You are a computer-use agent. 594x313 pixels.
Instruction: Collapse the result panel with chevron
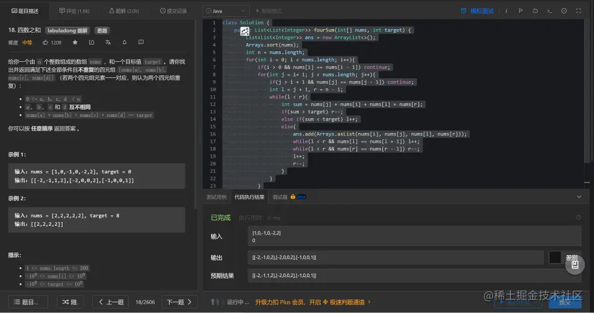[579, 197]
